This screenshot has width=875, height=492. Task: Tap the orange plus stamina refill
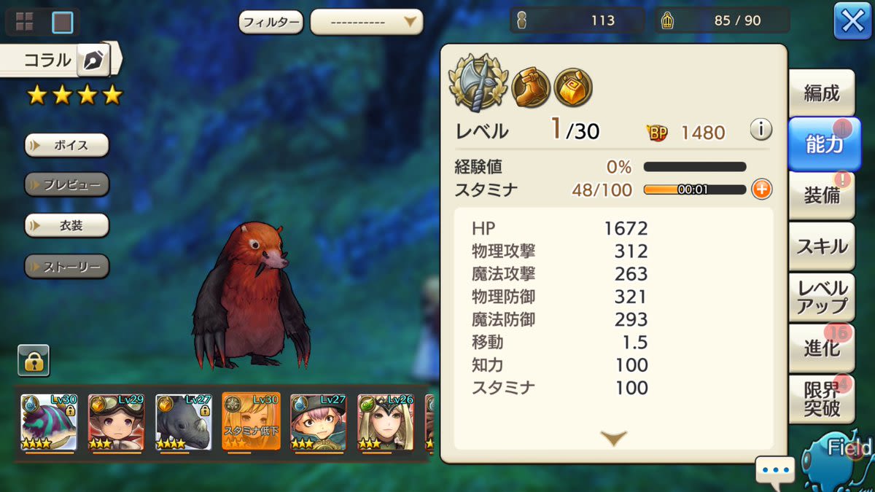[761, 190]
